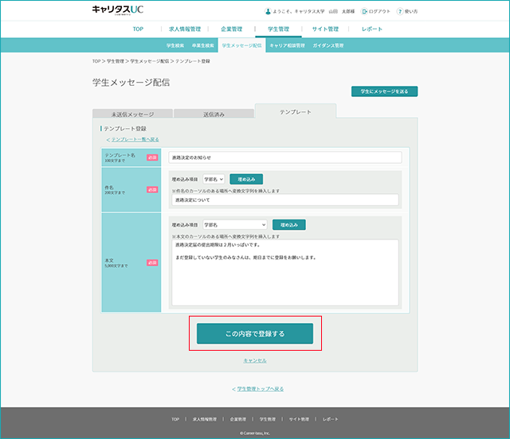
Task: Click the 学生にメッセージを送る button
Action: [x=384, y=91]
